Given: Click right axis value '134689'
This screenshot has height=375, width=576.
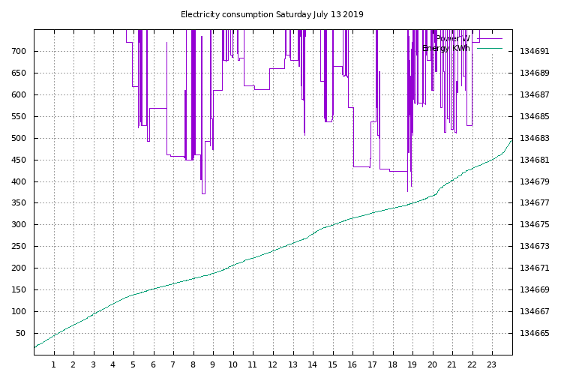Looking at the screenshot, I should tap(535, 73).
